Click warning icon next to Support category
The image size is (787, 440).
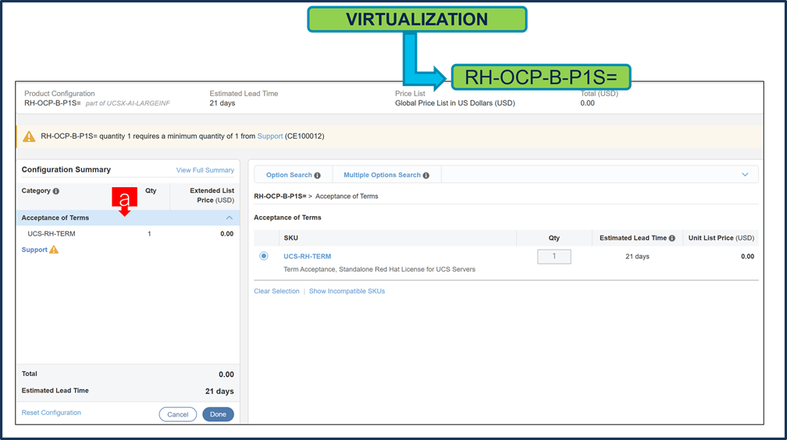pos(54,250)
